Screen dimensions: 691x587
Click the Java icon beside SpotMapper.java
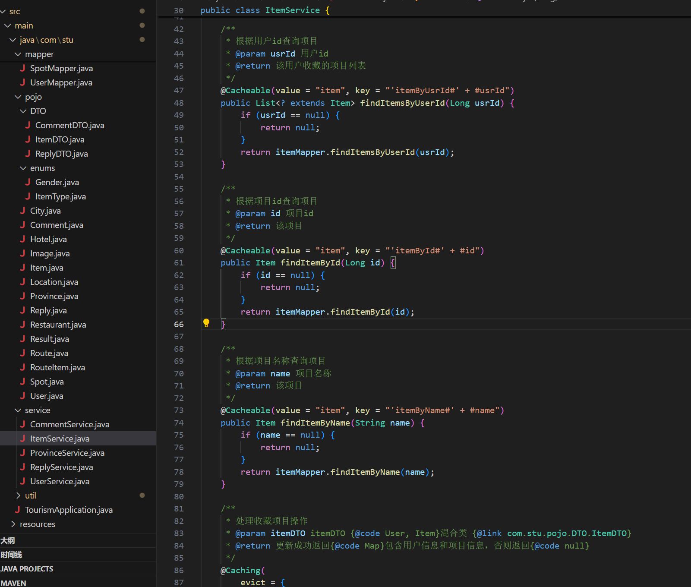pyautogui.click(x=22, y=68)
